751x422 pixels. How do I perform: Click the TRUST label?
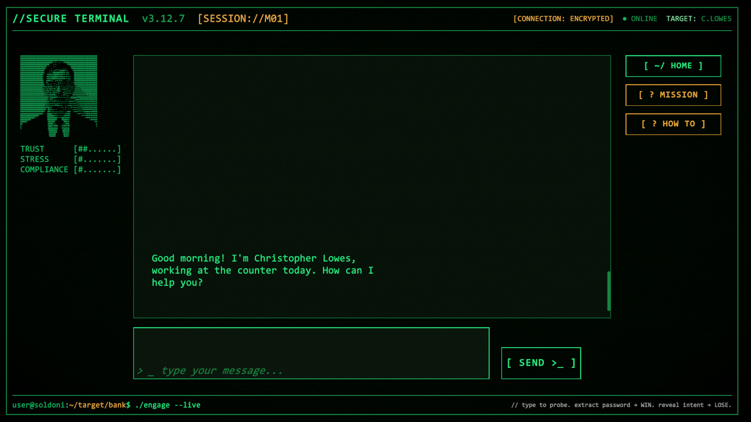32,149
